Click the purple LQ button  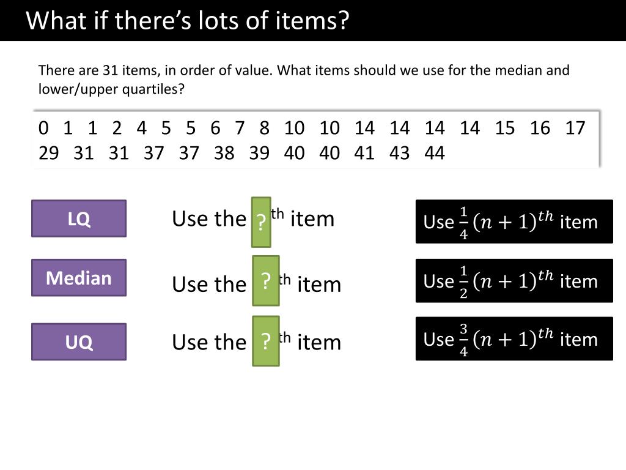click(79, 218)
